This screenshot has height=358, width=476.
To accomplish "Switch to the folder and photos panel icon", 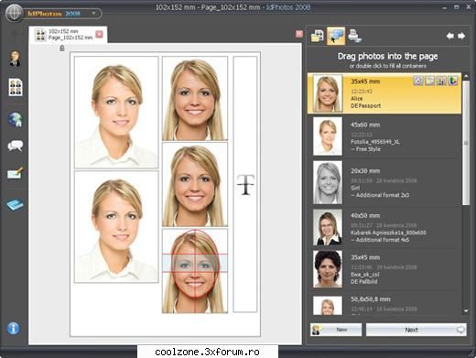I will pos(318,36).
